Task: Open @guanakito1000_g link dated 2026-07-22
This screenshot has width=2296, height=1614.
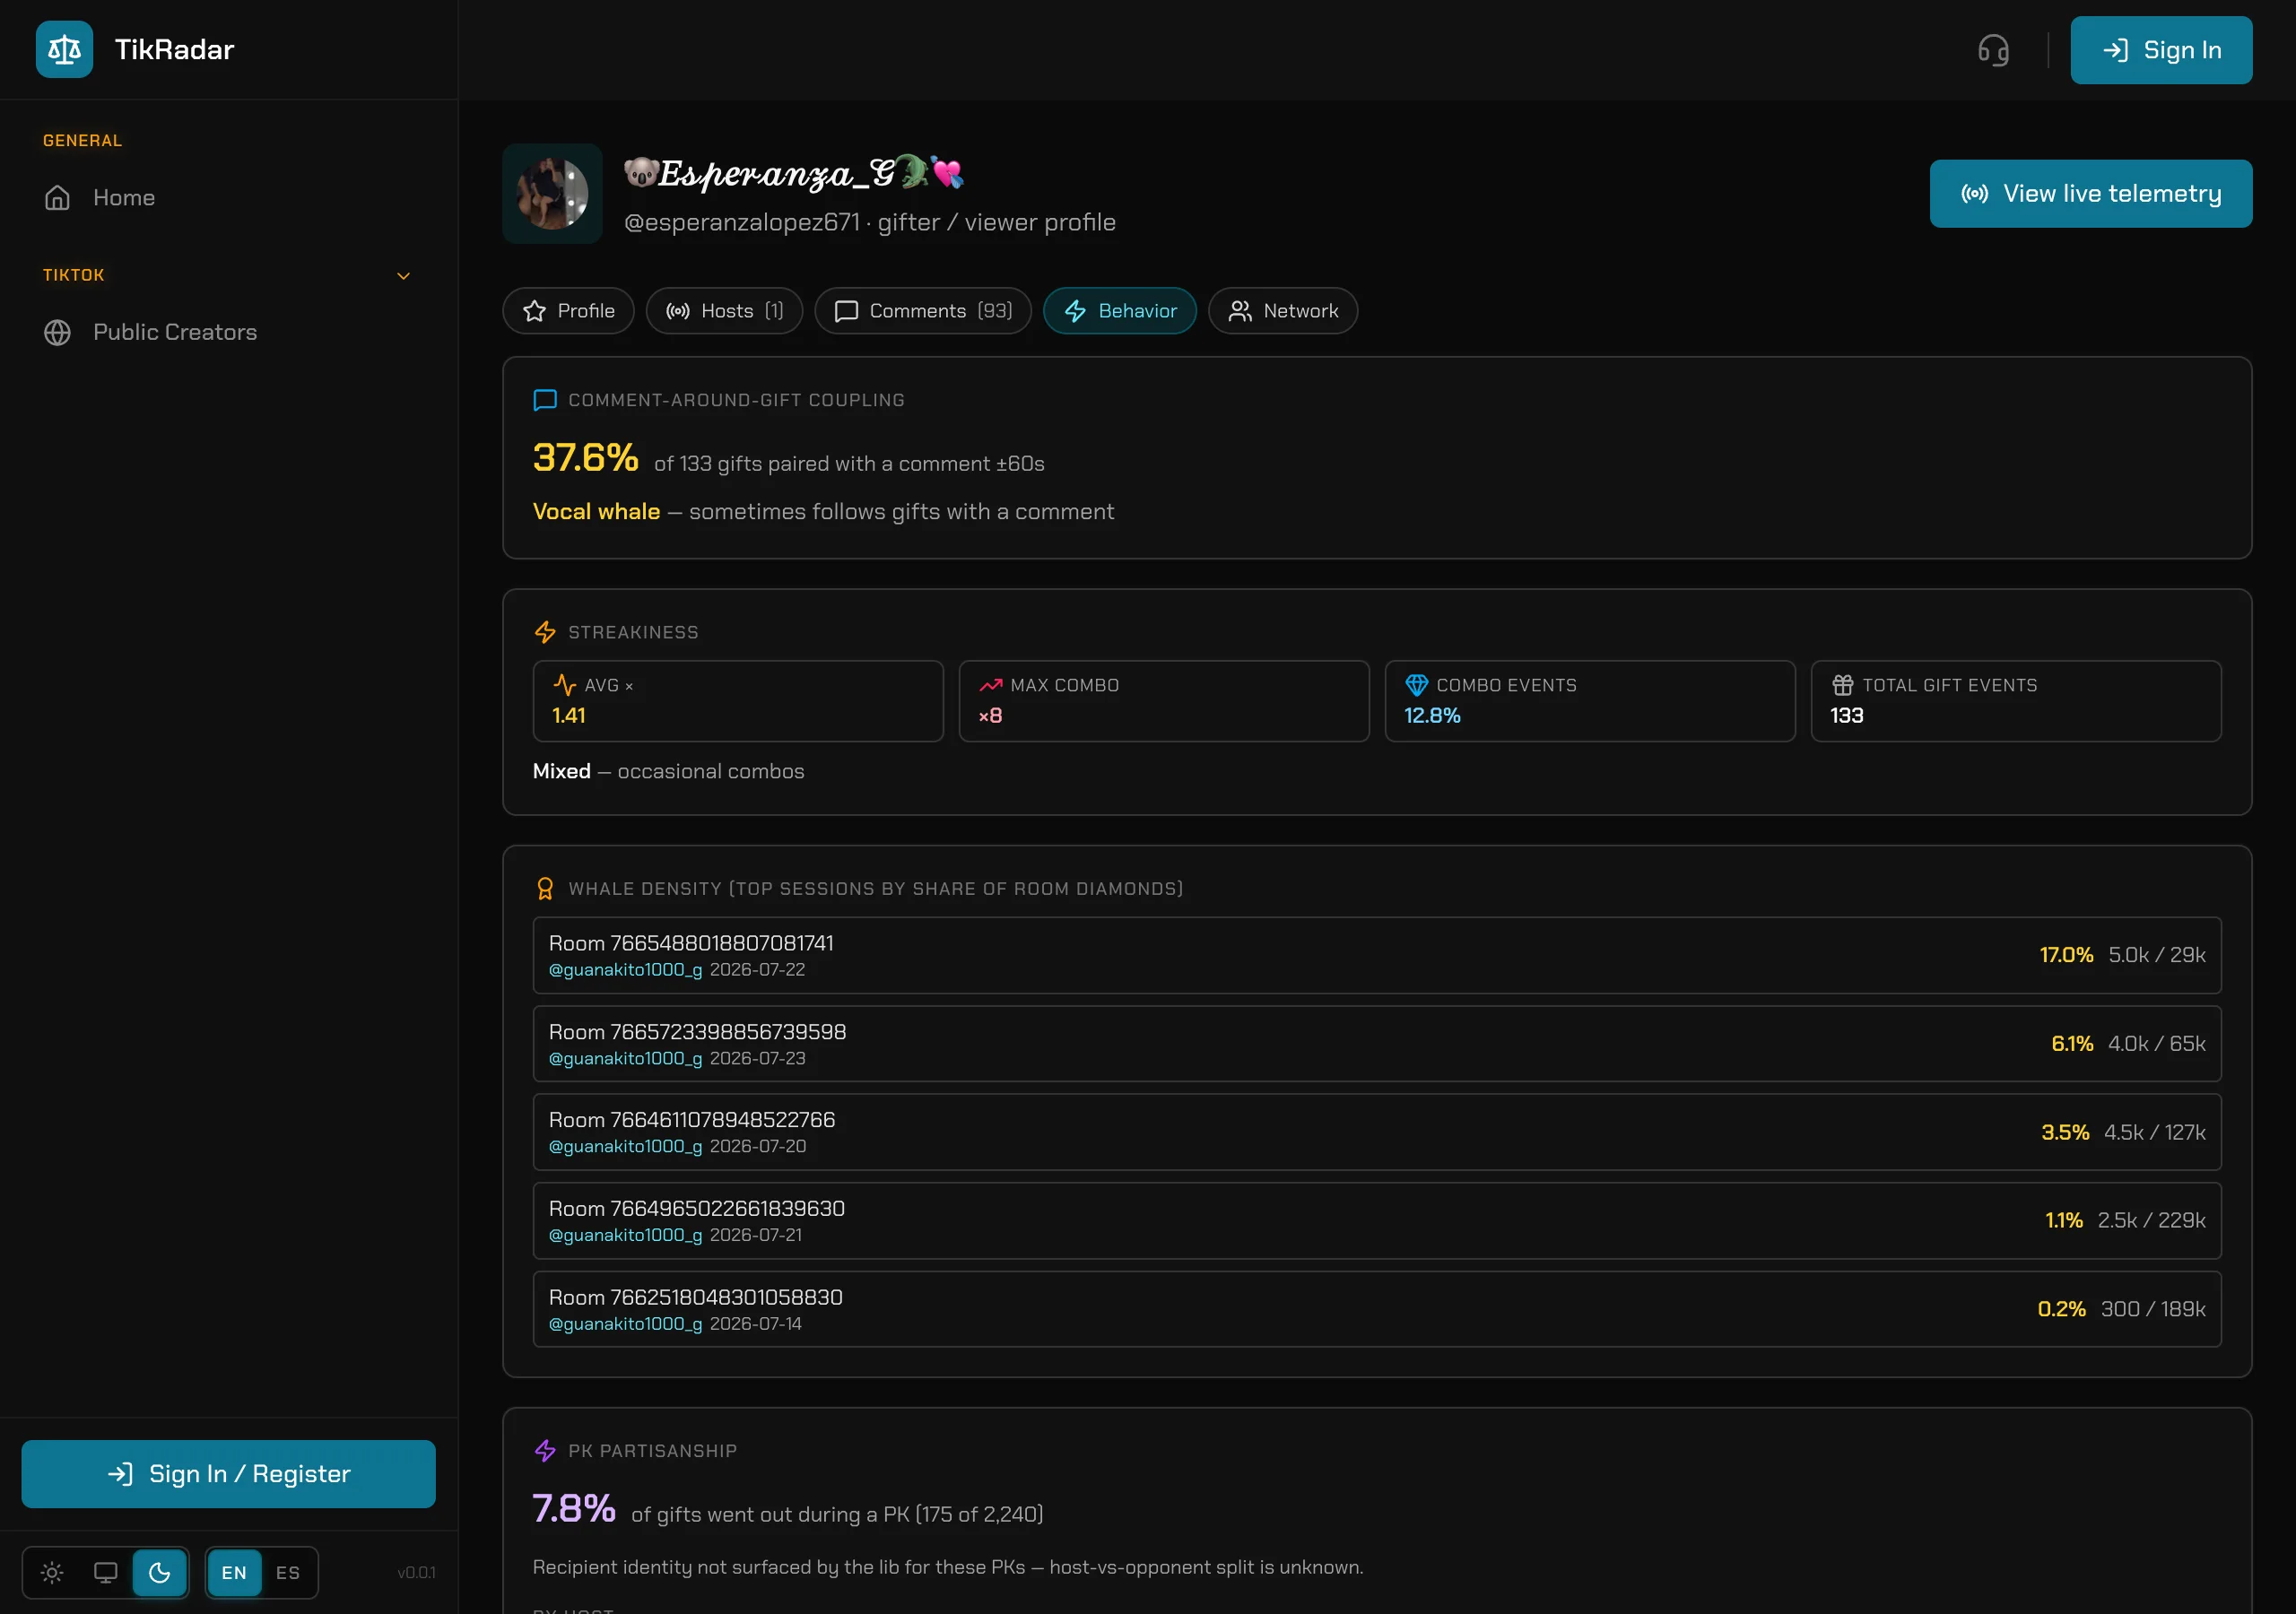Action: (625, 970)
